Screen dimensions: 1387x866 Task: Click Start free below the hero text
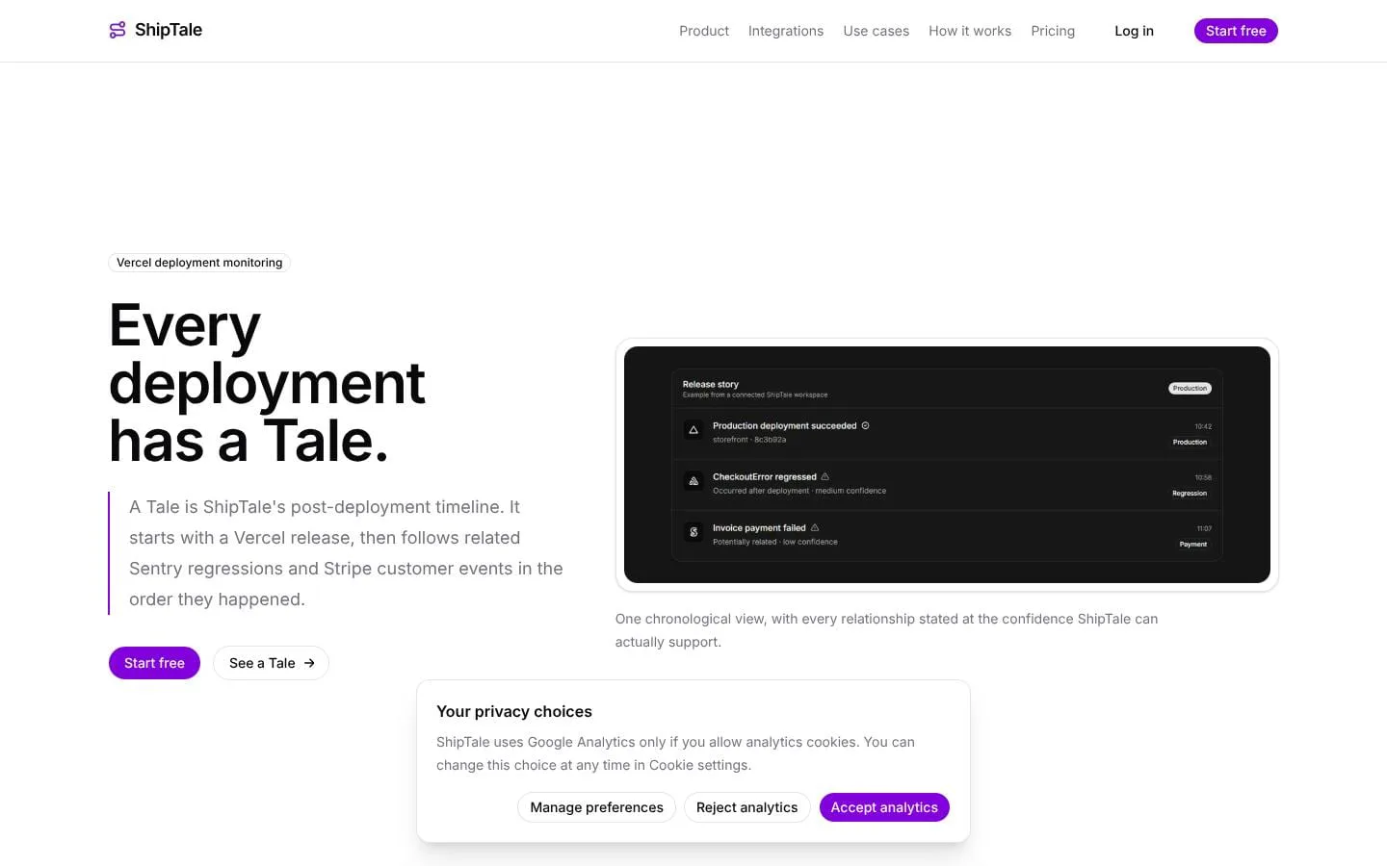click(x=154, y=663)
